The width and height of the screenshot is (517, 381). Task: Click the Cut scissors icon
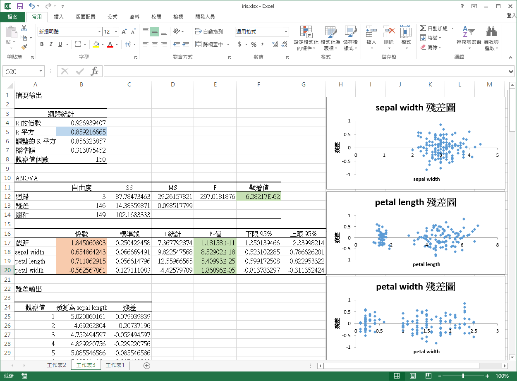point(24,28)
